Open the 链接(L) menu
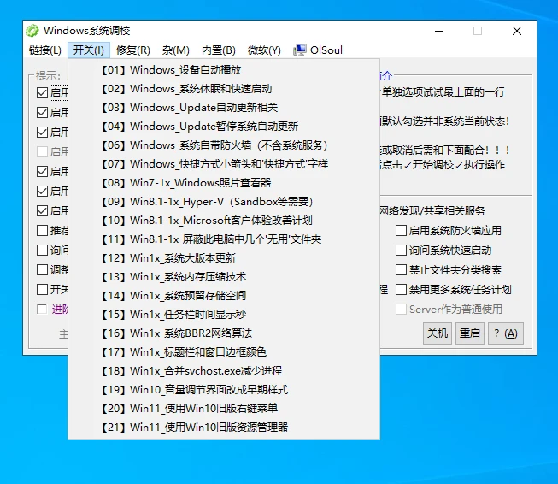This screenshot has width=558, height=484. pyautogui.click(x=44, y=50)
